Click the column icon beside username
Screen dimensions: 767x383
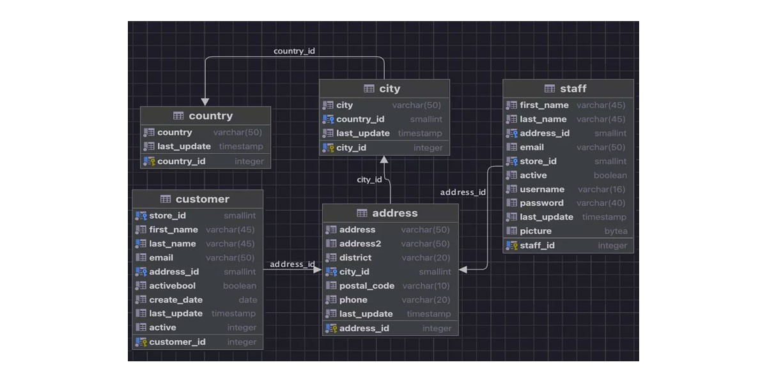point(512,190)
